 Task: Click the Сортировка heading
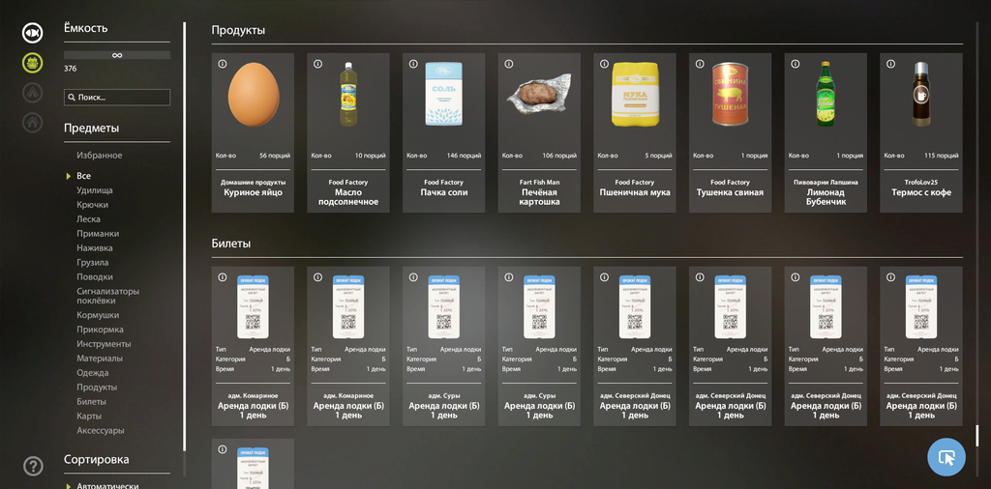coord(96,459)
